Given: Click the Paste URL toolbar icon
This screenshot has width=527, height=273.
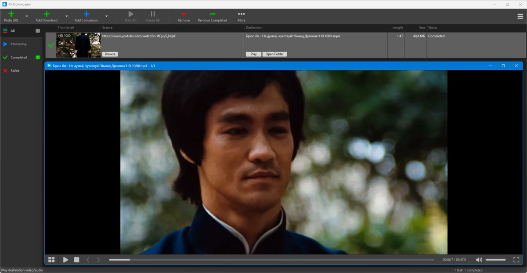Looking at the screenshot, I should pos(11,14).
